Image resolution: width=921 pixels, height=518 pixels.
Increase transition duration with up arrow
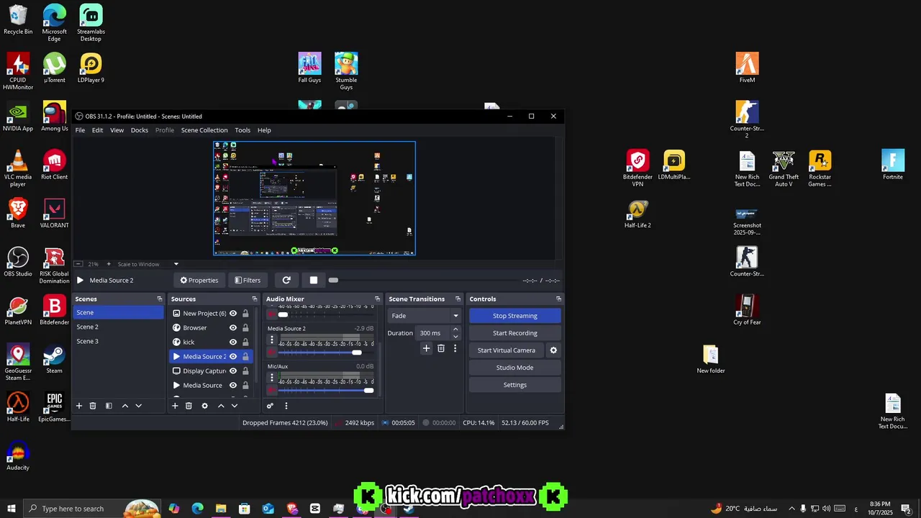tap(455, 330)
